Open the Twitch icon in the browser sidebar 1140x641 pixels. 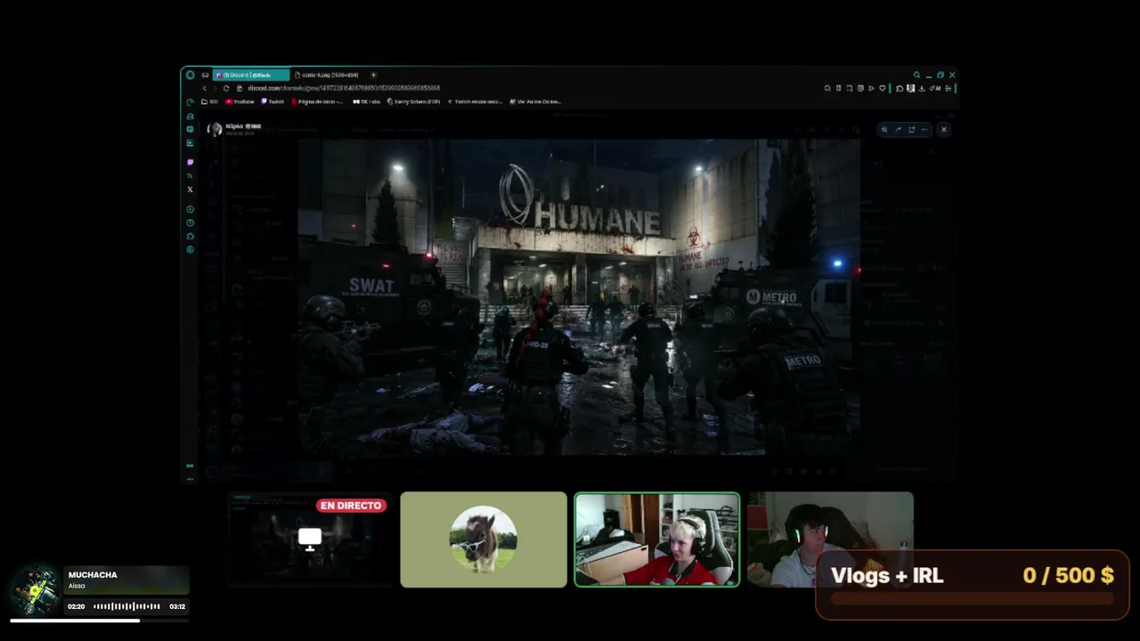click(190, 162)
